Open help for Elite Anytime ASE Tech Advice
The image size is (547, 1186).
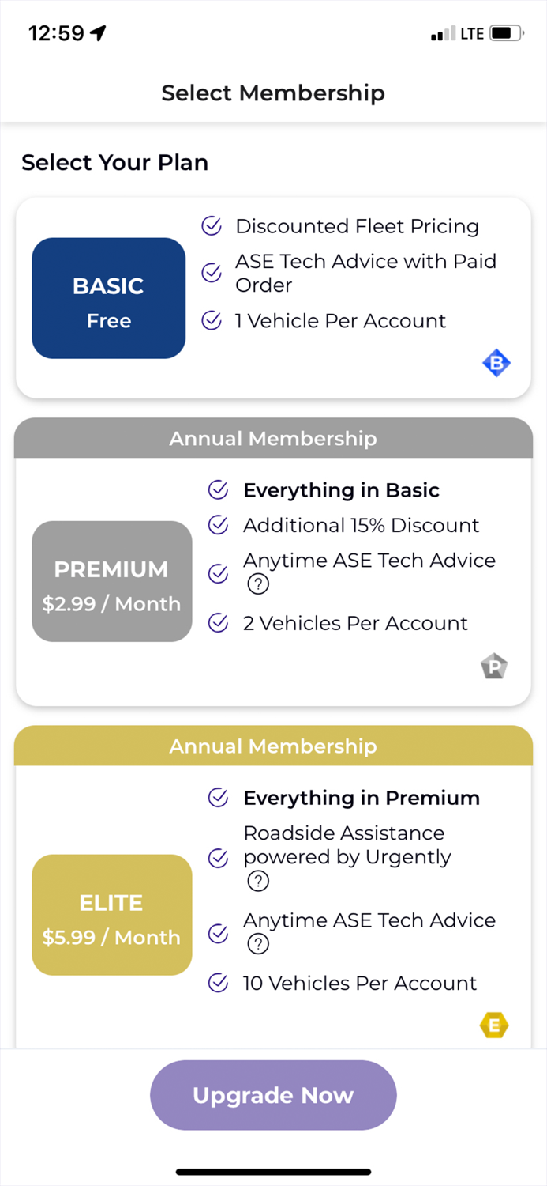click(x=258, y=944)
